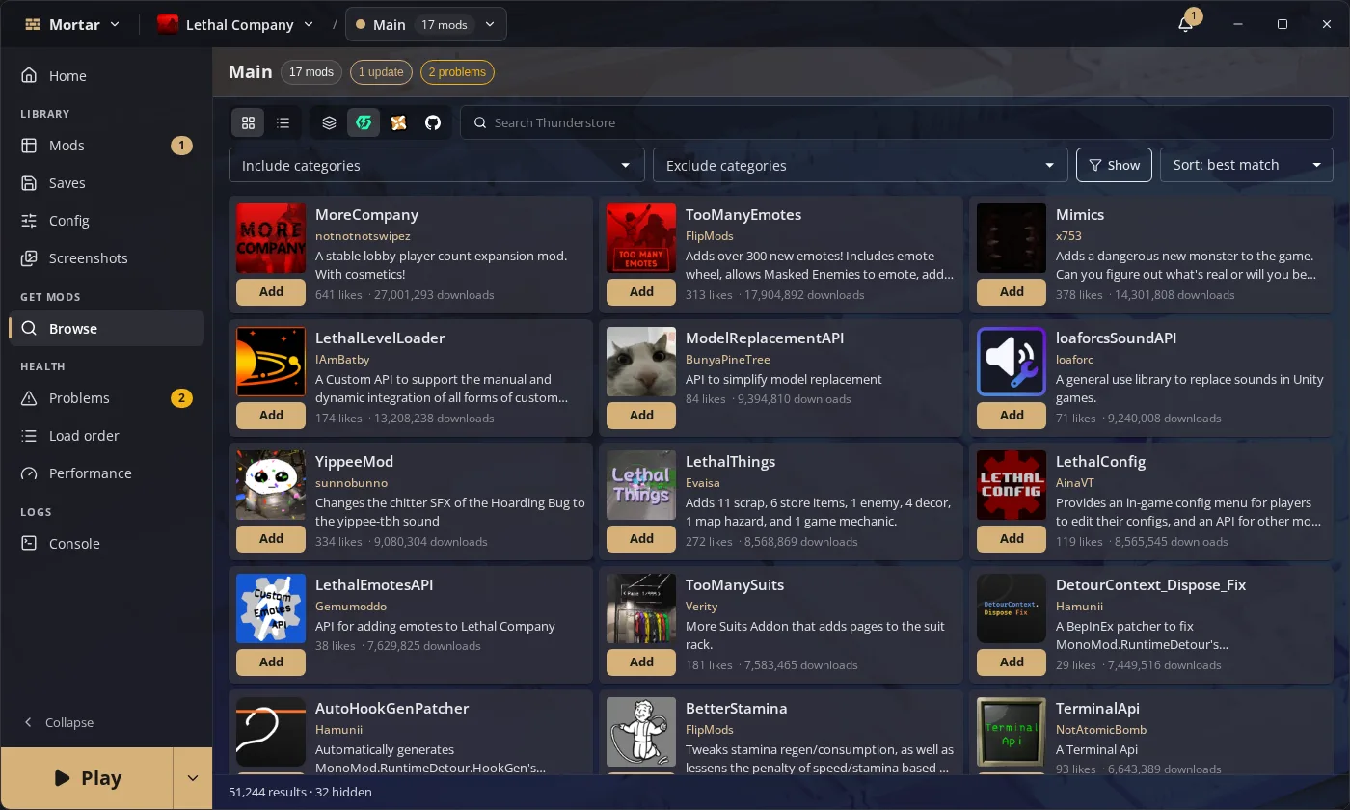Add the TooManySuits mod
Screen dimensions: 1350x810
[x=641, y=661]
